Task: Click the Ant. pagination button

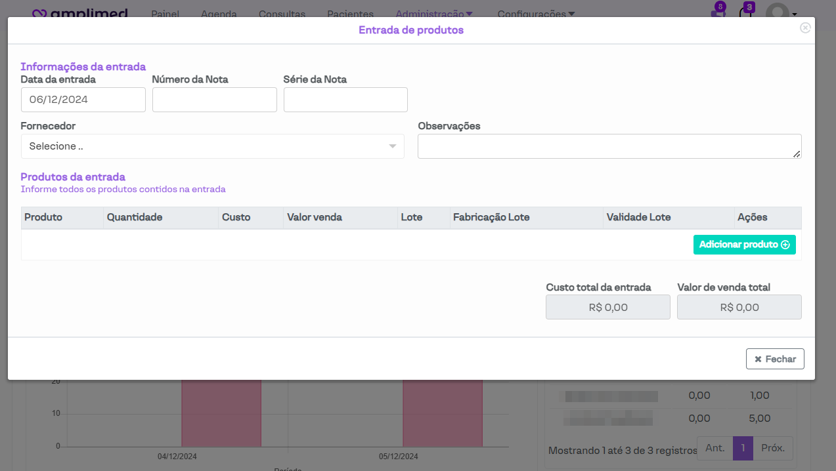Action: pyautogui.click(x=715, y=448)
